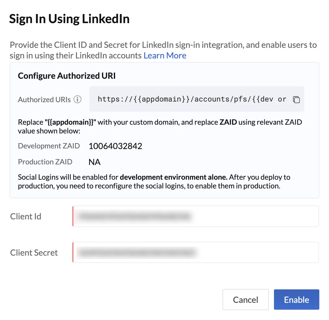Viewport: 329px width, 320px height.
Task: Click the Authorized URIs label
Action: pyautogui.click(x=44, y=100)
